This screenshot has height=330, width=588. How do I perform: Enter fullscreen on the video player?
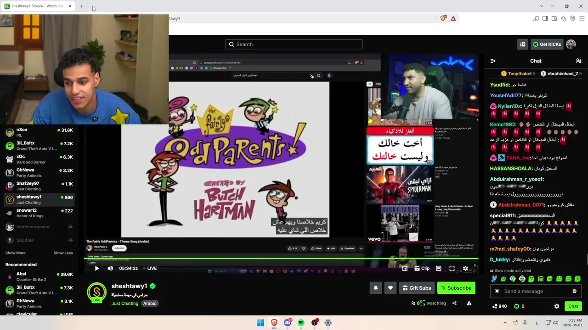[452, 268]
